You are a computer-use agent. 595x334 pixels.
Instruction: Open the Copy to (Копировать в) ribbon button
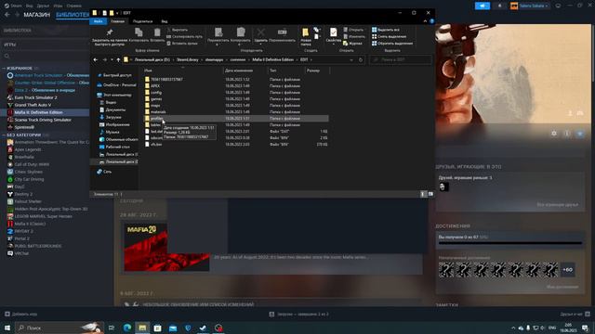click(241, 36)
